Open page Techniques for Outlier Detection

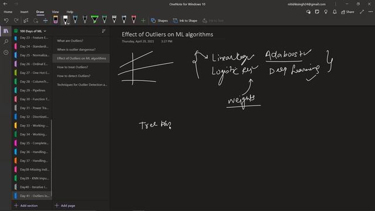pos(81,84)
